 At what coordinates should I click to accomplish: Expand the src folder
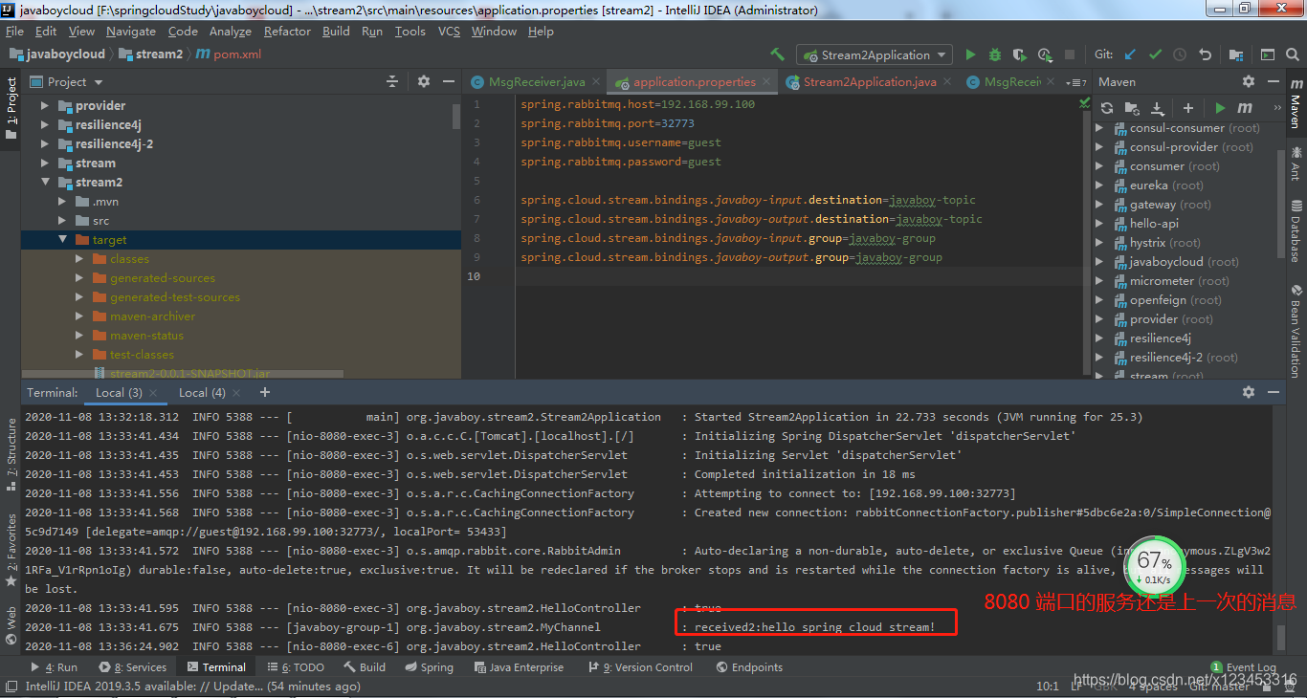tap(62, 221)
